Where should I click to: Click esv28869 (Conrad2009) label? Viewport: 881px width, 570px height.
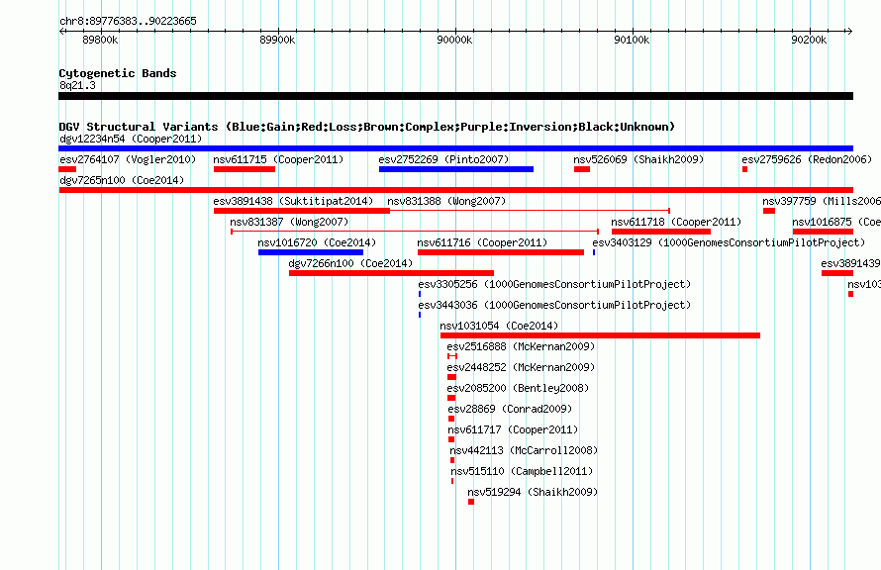click(510, 409)
